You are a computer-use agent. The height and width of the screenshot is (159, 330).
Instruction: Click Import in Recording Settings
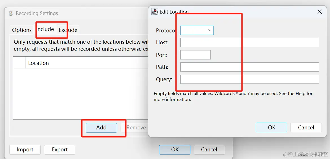tap(25, 149)
